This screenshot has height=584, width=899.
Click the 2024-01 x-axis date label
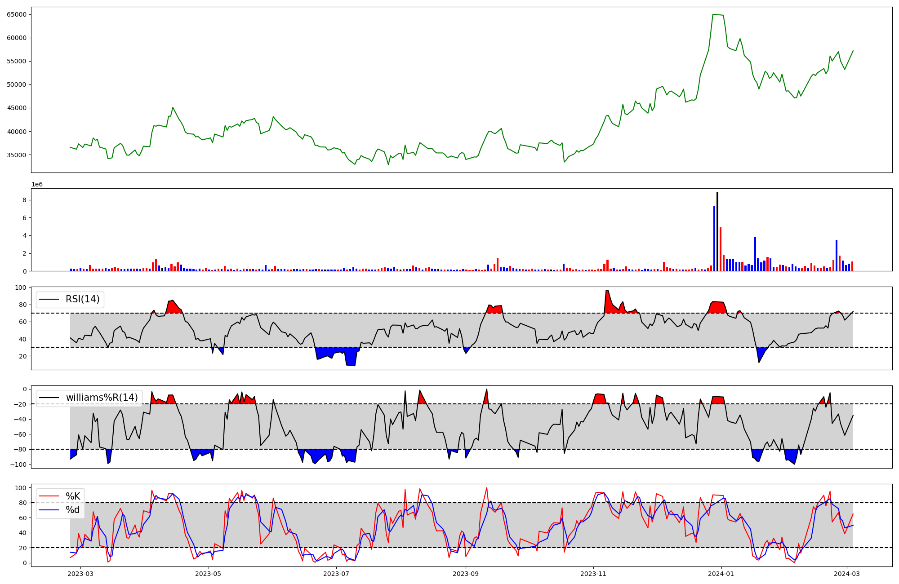tap(721, 574)
